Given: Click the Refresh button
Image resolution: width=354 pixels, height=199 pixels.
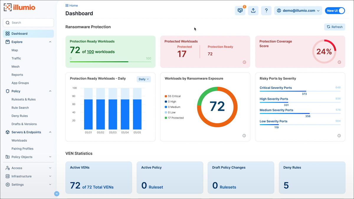Looking at the screenshot, I should coord(335,27).
